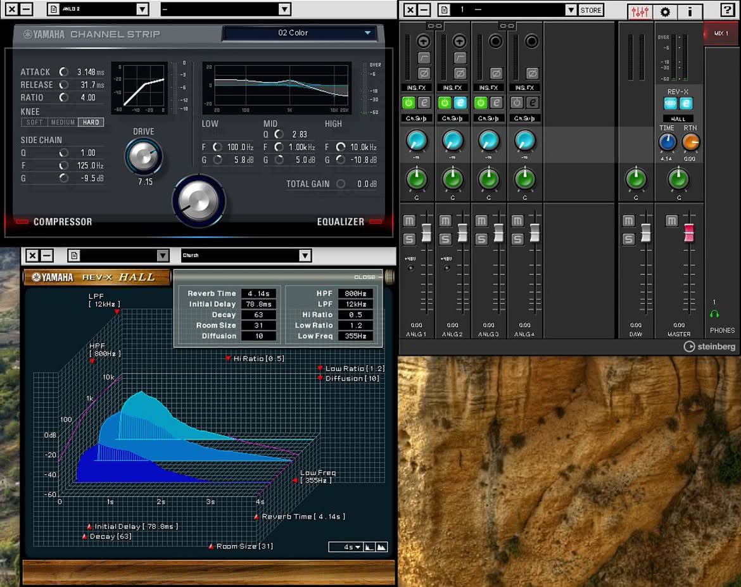Invert phase on ANLG 3
Screen dimensions: 741x587
pyautogui.click(x=495, y=73)
